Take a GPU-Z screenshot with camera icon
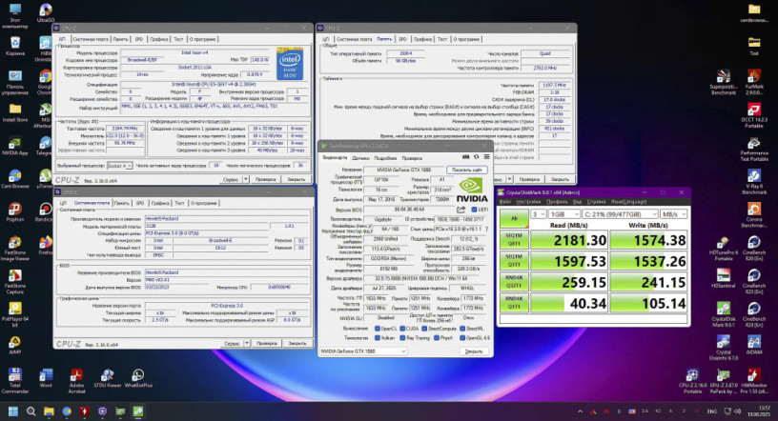Screen dimensions: 778x421 pos(465,157)
